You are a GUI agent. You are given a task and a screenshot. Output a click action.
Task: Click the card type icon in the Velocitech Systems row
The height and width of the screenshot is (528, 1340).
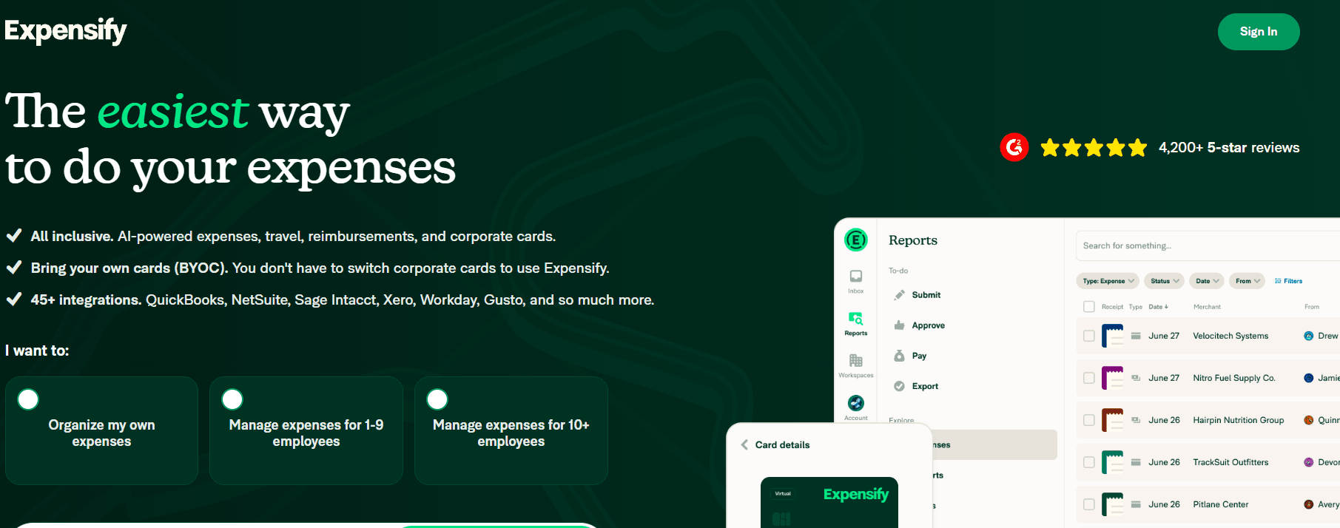1136,336
